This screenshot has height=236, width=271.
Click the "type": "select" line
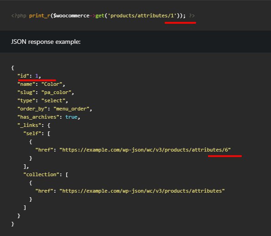point(43,100)
